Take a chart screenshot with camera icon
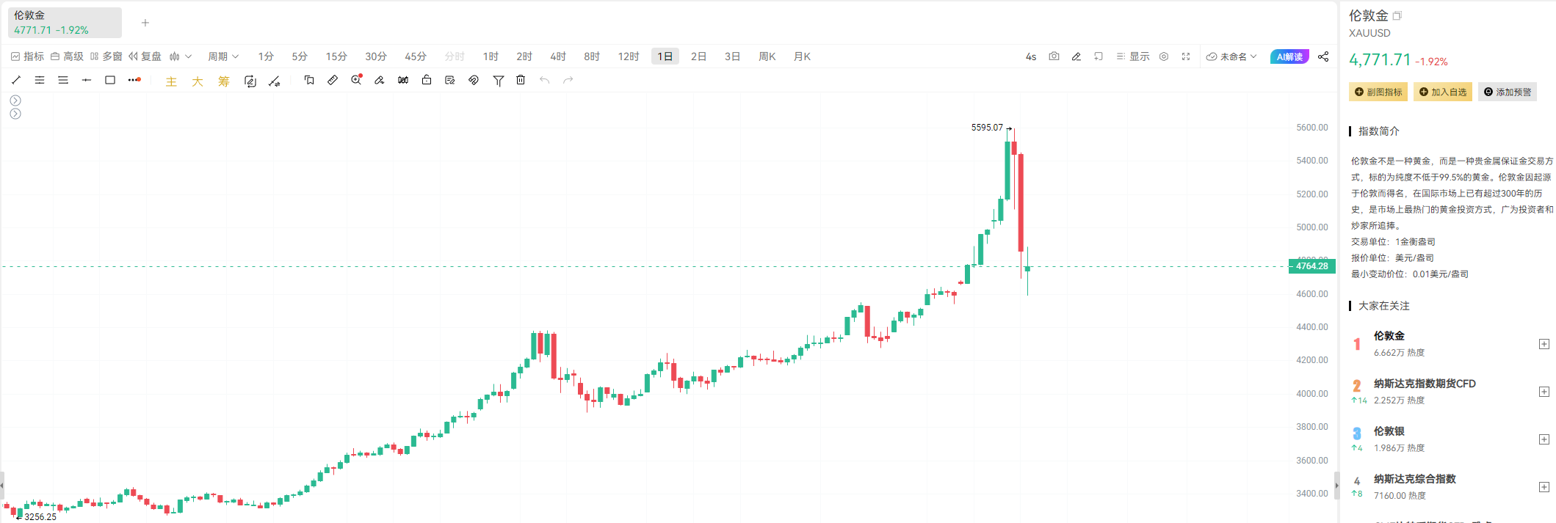The height and width of the screenshot is (523, 1556). 1054,56
